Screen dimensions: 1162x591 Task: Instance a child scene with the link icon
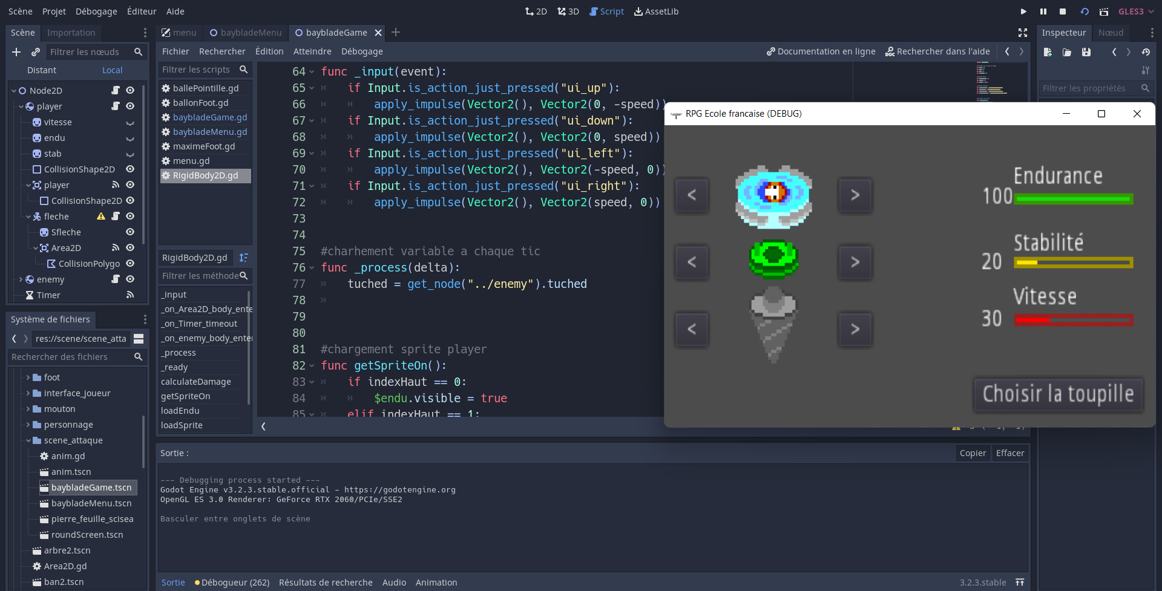point(36,52)
